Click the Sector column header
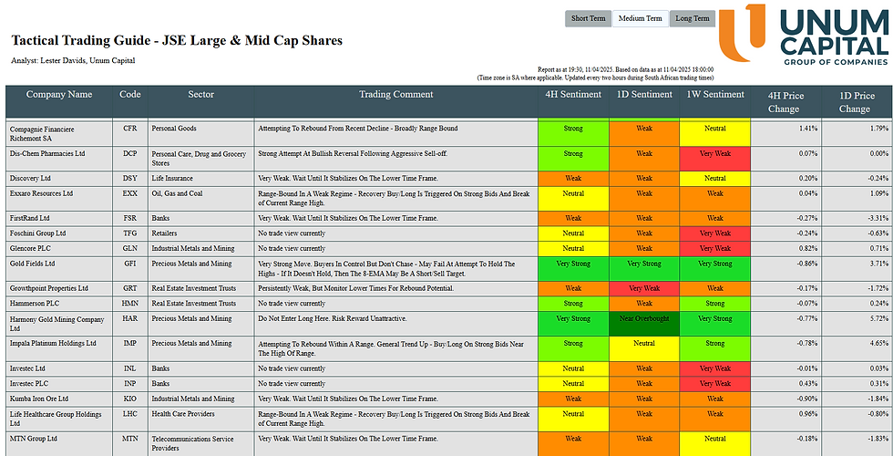 (200, 94)
